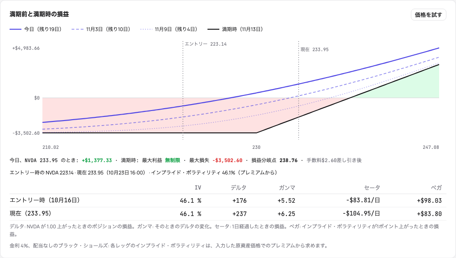Click the -$83.81/日 theta cell
The image size is (456, 258).
pos(363,200)
